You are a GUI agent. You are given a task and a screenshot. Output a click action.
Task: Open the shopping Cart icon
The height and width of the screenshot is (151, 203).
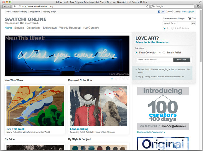(190, 19)
